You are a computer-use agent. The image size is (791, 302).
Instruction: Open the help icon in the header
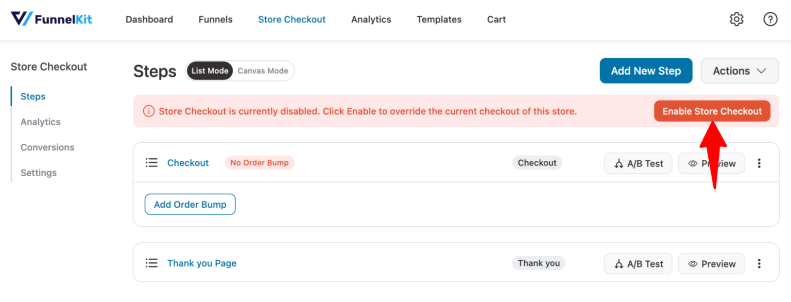tap(770, 19)
